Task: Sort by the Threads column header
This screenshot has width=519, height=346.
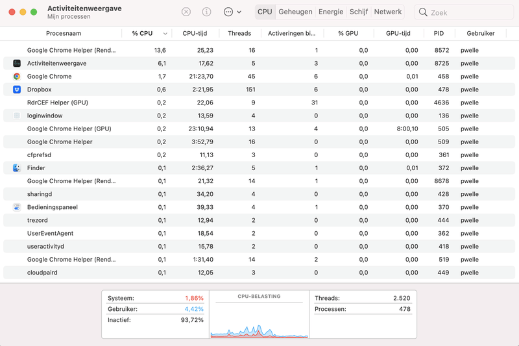Action: [239, 34]
